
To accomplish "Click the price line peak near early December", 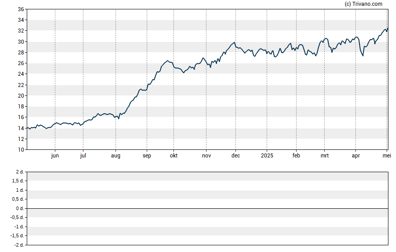I will coord(235,42).
